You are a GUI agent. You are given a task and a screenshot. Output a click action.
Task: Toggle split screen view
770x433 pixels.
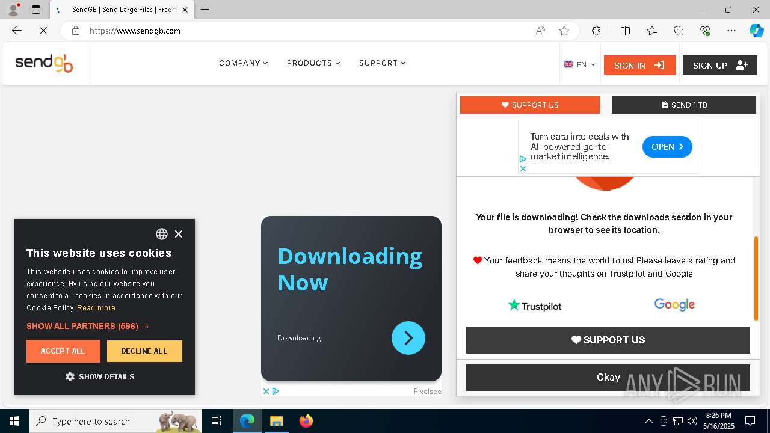[x=625, y=31]
